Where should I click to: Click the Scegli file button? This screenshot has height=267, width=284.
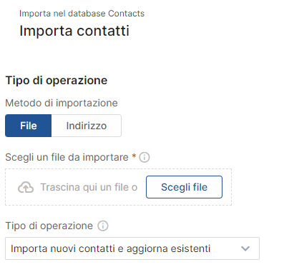pos(184,187)
